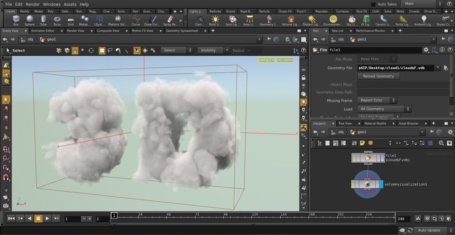The image size is (455, 235).
Task: Open the file chooser next to Geometry File
Action: tap(446, 68)
